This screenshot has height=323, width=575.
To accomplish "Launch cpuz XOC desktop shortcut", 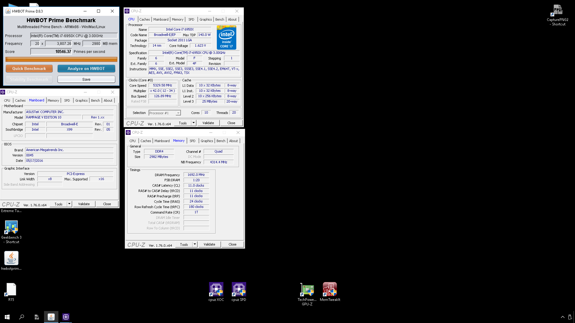I will tap(216, 292).
